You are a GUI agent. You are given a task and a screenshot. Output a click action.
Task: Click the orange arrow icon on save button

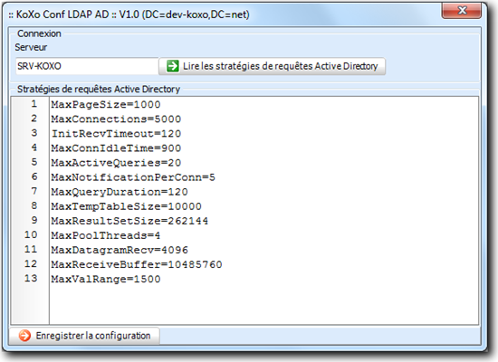pos(24,336)
